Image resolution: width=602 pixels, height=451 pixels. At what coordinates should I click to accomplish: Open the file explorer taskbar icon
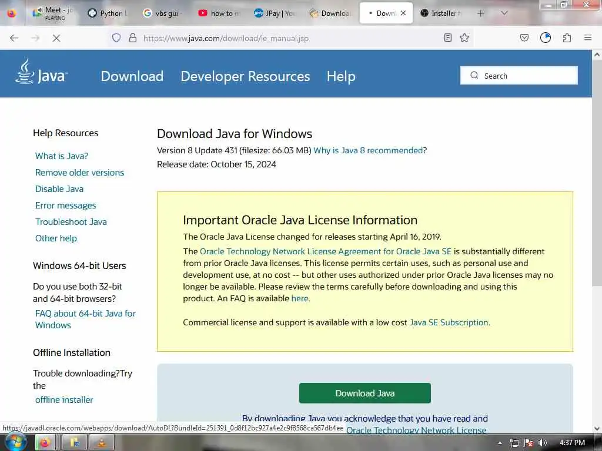pyautogui.click(x=75, y=443)
